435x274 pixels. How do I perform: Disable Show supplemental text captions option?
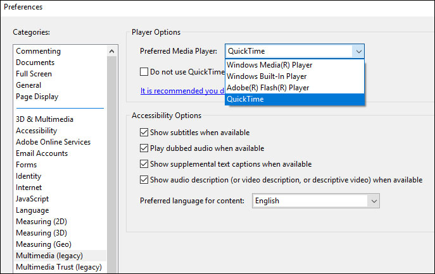tap(144, 164)
